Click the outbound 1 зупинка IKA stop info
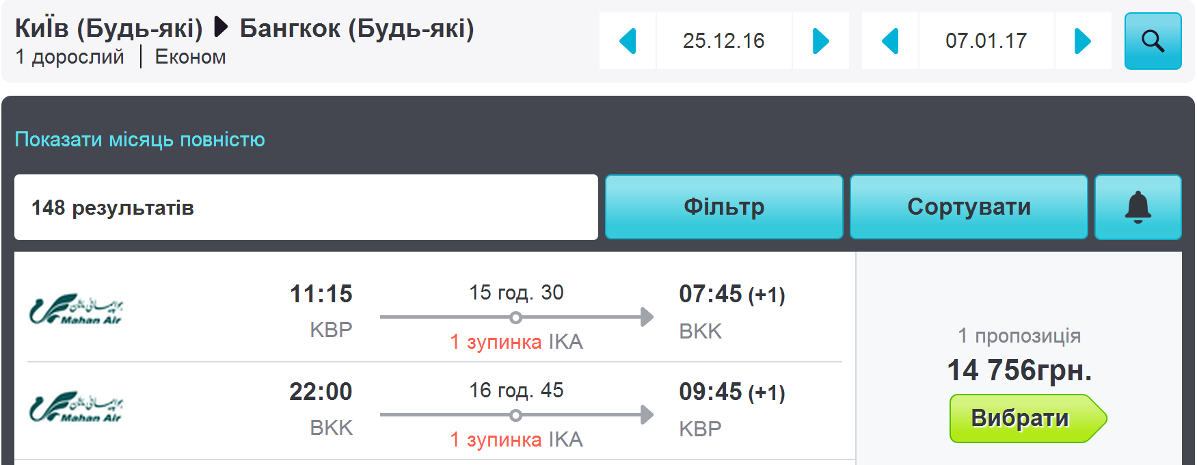The width and height of the screenshot is (1197, 465). 516,342
